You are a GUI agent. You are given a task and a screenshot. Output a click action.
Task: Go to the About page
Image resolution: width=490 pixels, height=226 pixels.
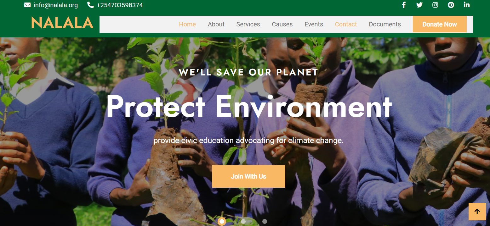coord(216,24)
